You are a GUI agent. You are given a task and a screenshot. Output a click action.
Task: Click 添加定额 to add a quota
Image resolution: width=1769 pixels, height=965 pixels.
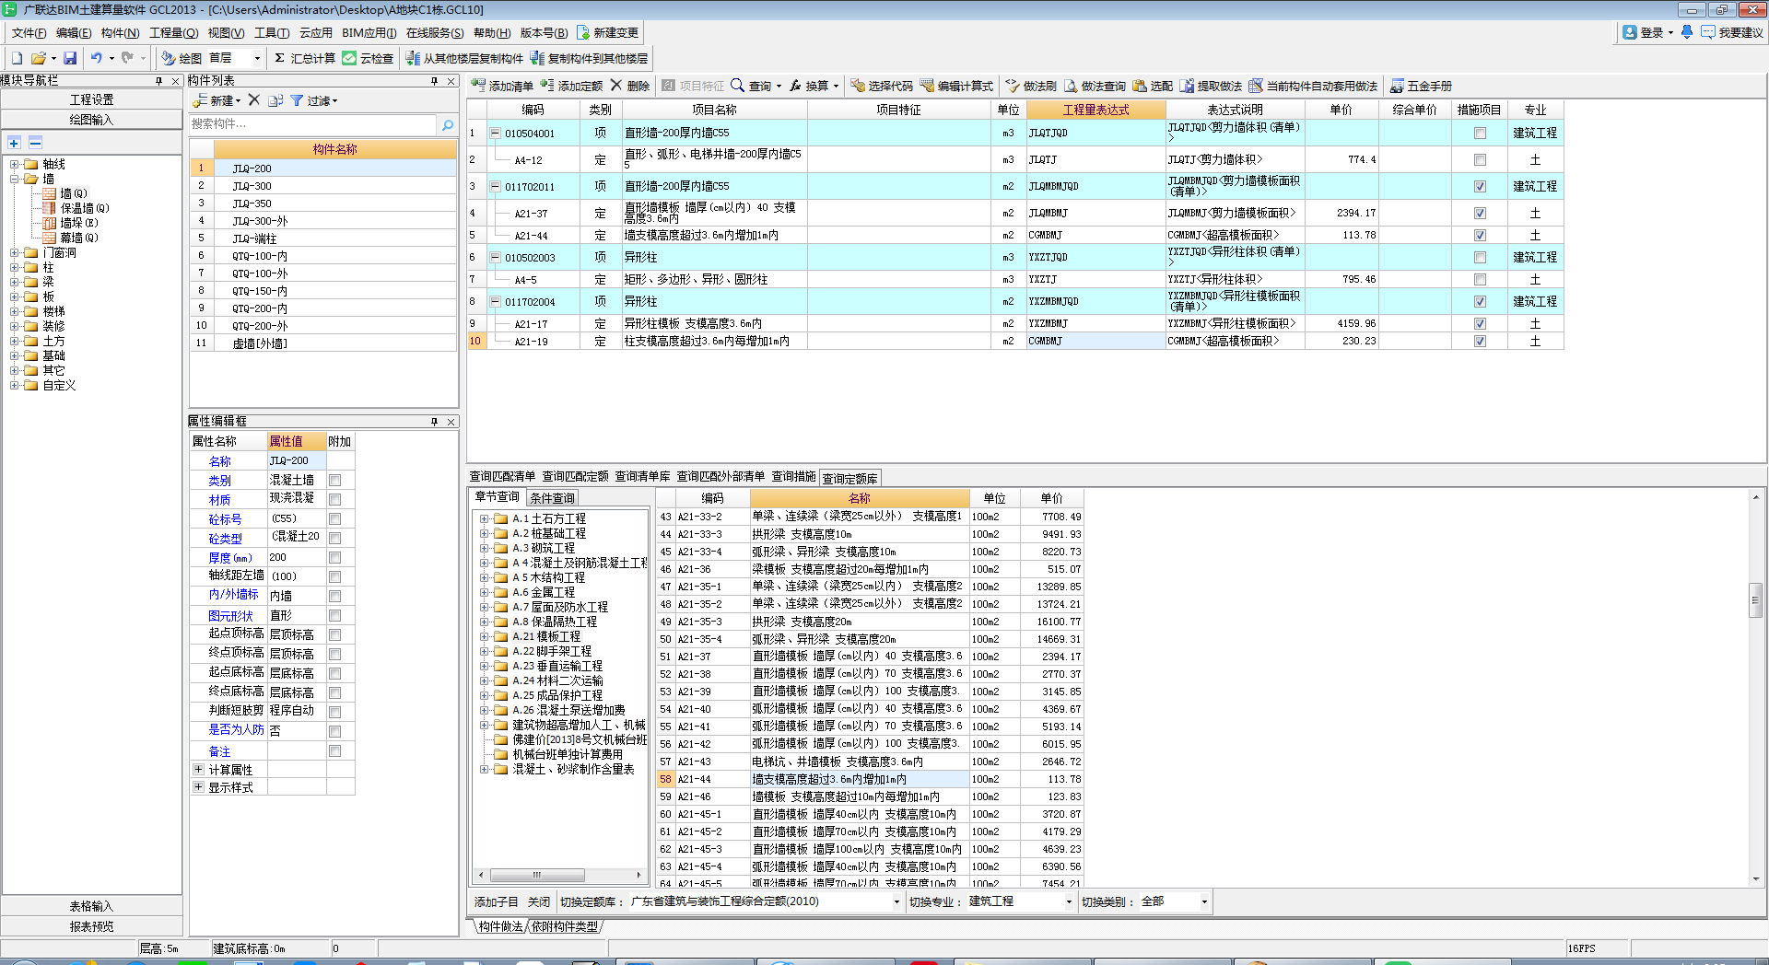[x=571, y=86]
